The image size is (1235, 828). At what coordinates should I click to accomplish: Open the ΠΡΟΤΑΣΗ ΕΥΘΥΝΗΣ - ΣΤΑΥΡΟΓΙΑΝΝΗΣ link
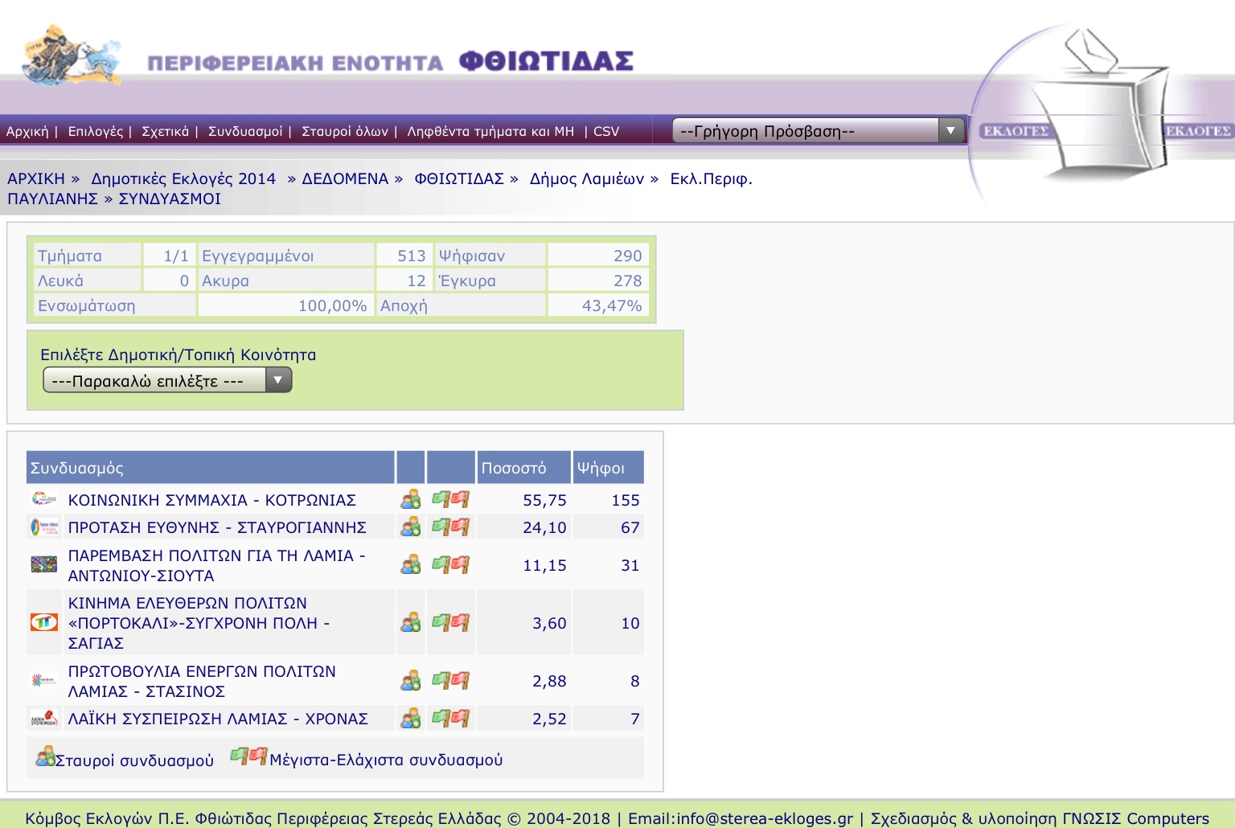pyautogui.click(x=217, y=527)
